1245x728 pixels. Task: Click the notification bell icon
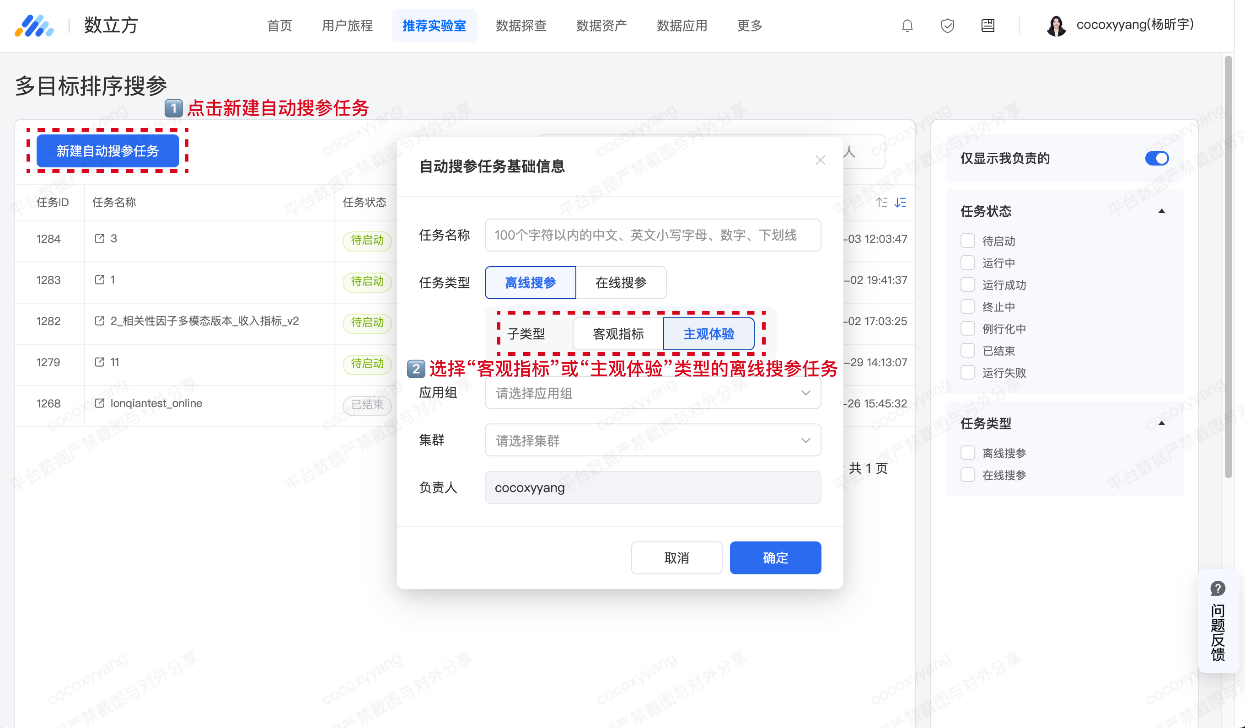tap(907, 26)
